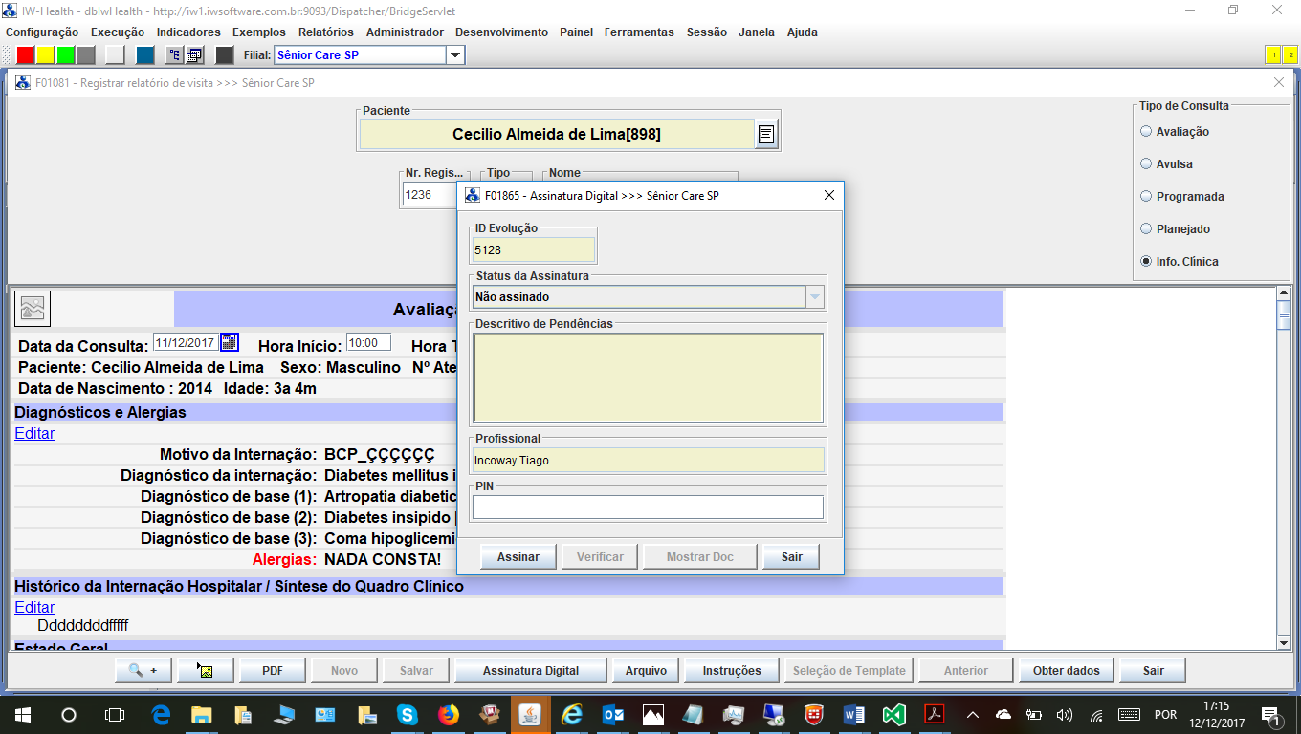Open the Relatórios menu
Screen dimensions: 1301x734
[x=325, y=32]
